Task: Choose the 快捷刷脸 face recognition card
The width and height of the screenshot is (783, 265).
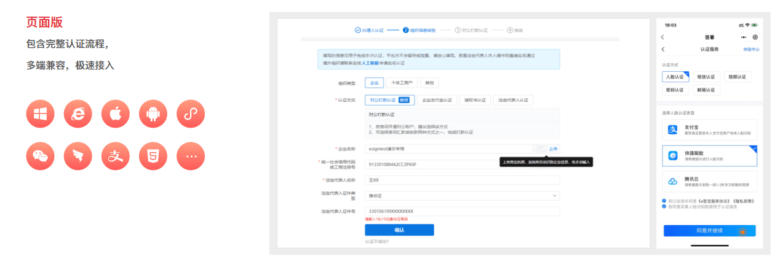Action: tap(710, 156)
